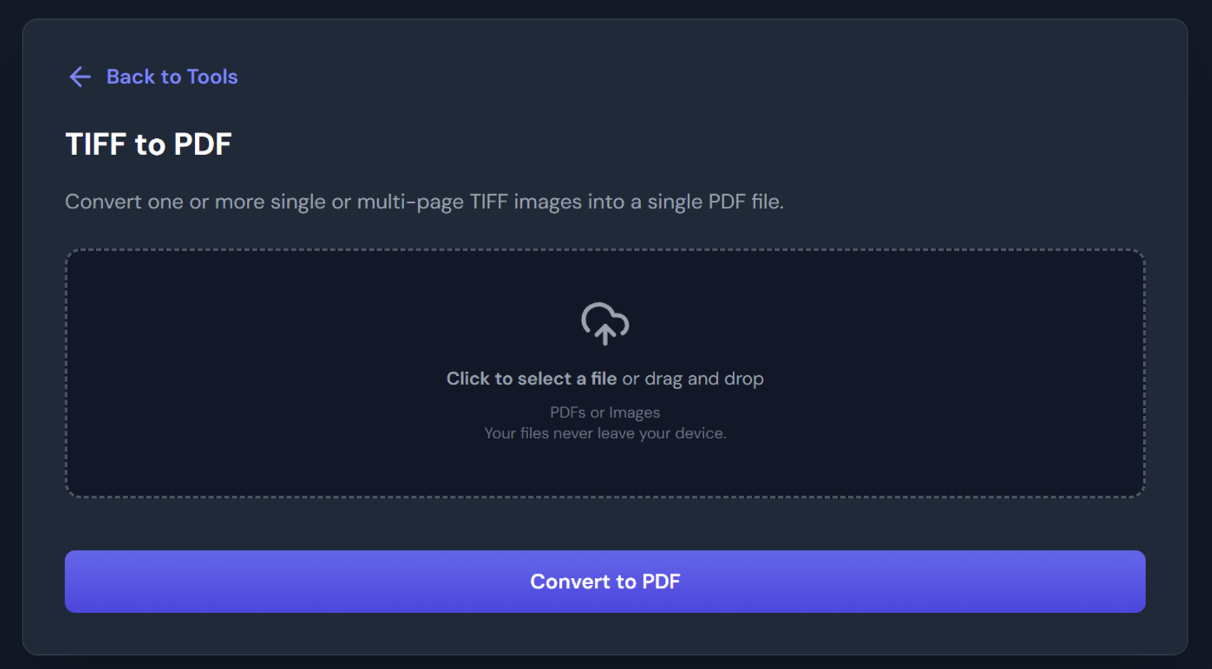
Task: Click inside the dashed file drop zone
Action: click(281, 372)
